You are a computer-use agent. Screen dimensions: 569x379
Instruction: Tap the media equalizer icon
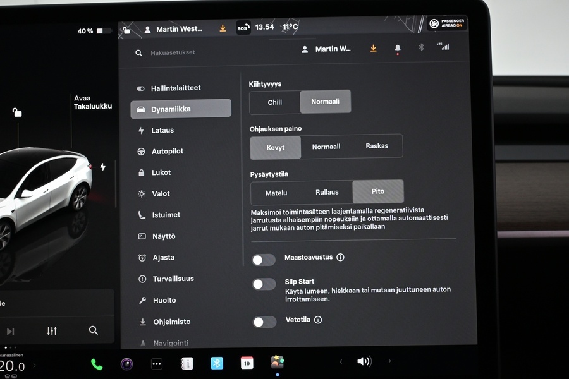pyautogui.click(x=52, y=331)
